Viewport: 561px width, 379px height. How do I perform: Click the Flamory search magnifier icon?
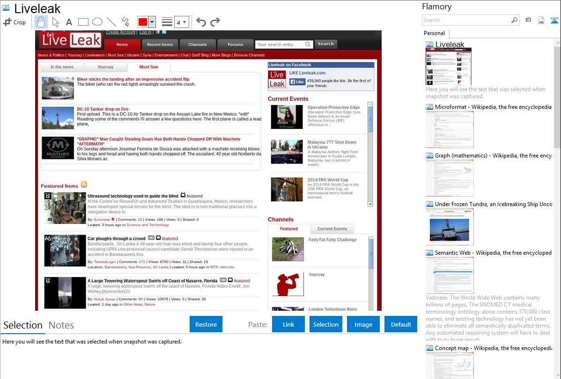(514, 20)
